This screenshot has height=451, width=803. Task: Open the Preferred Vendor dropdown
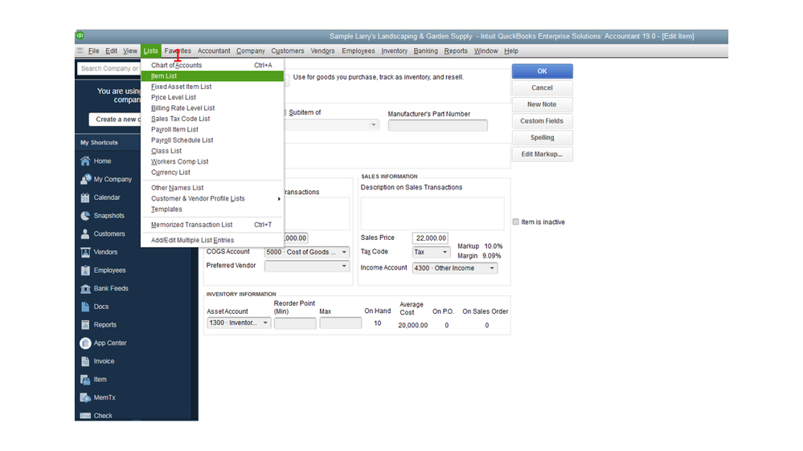coord(344,266)
